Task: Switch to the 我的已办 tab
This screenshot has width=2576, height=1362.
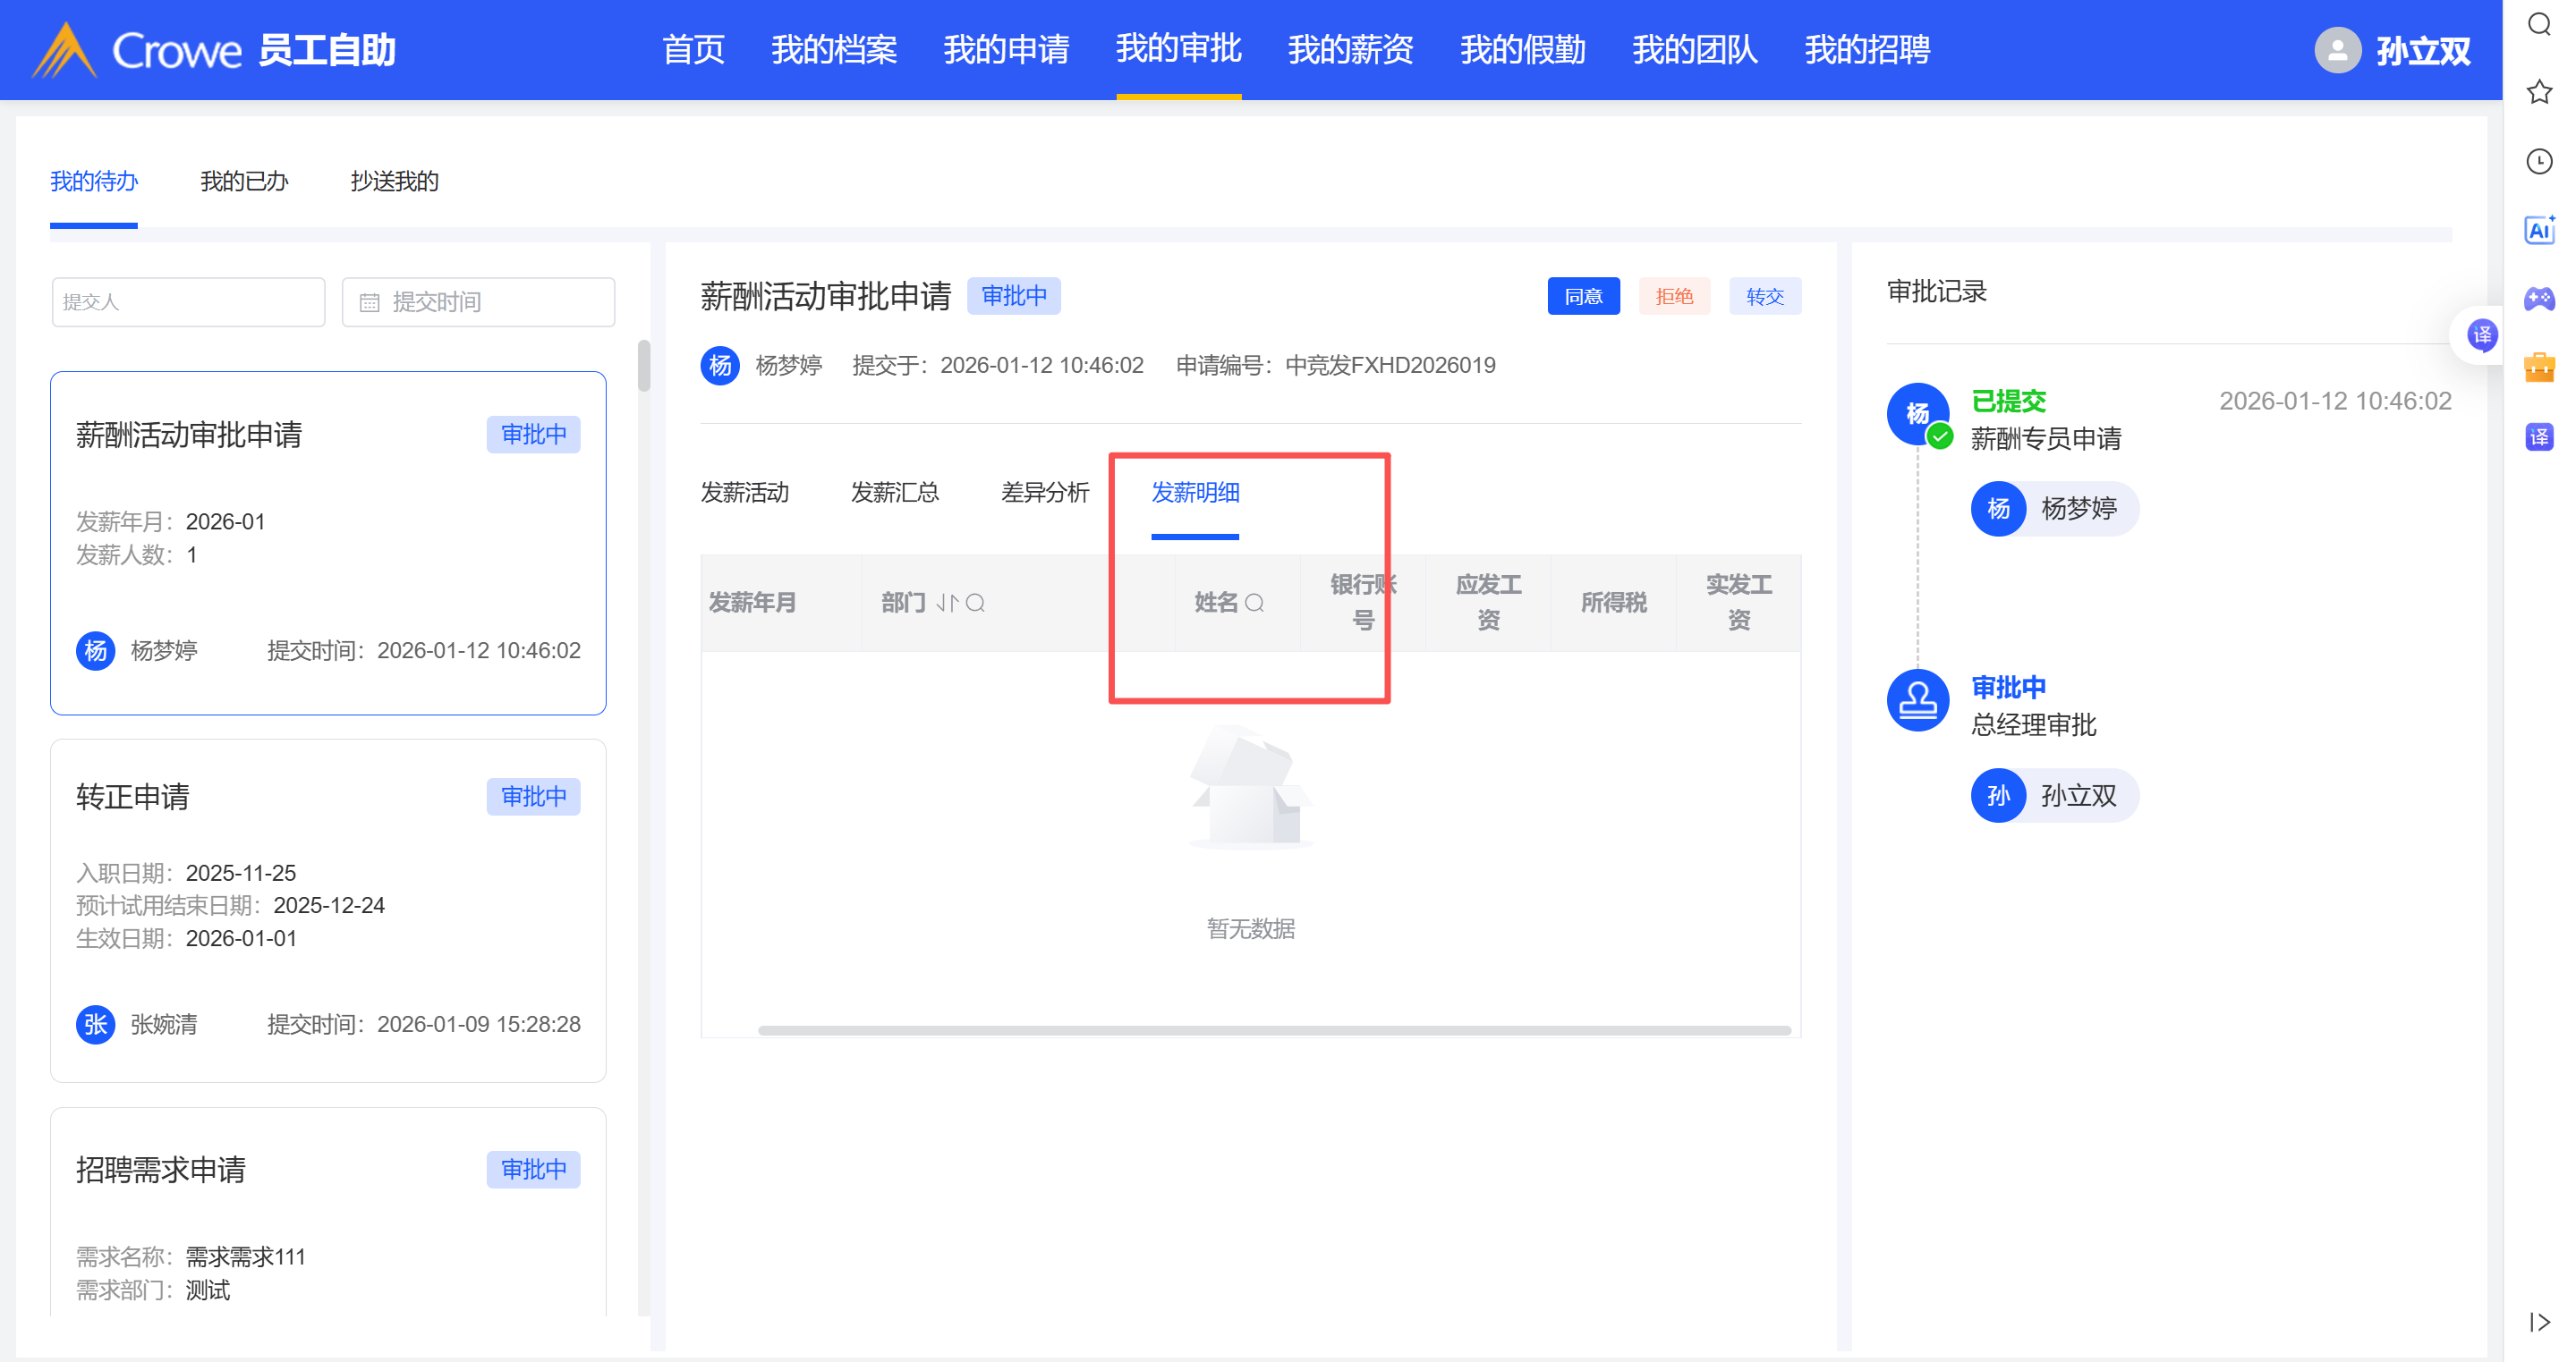Action: tap(244, 181)
